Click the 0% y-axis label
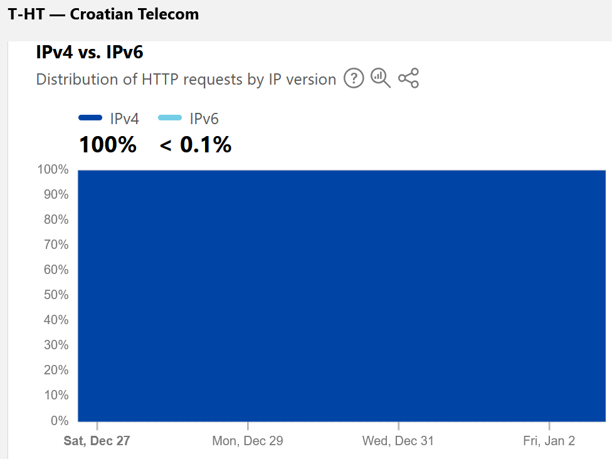Screen dimensions: 612x459 [x=60, y=420]
